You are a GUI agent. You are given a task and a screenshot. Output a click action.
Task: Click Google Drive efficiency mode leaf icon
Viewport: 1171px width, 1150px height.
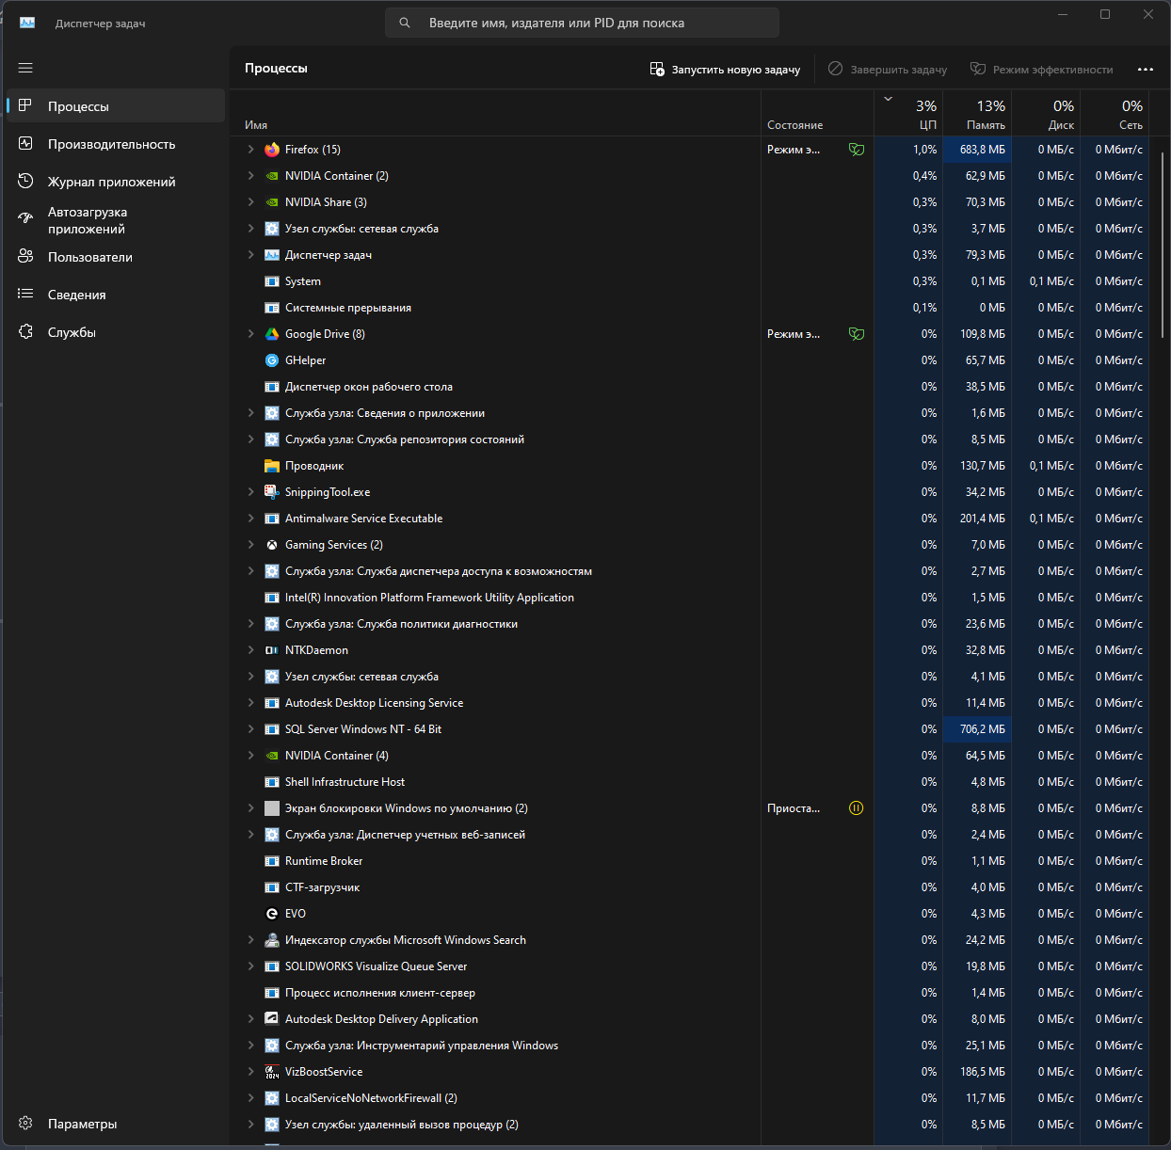click(x=857, y=334)
